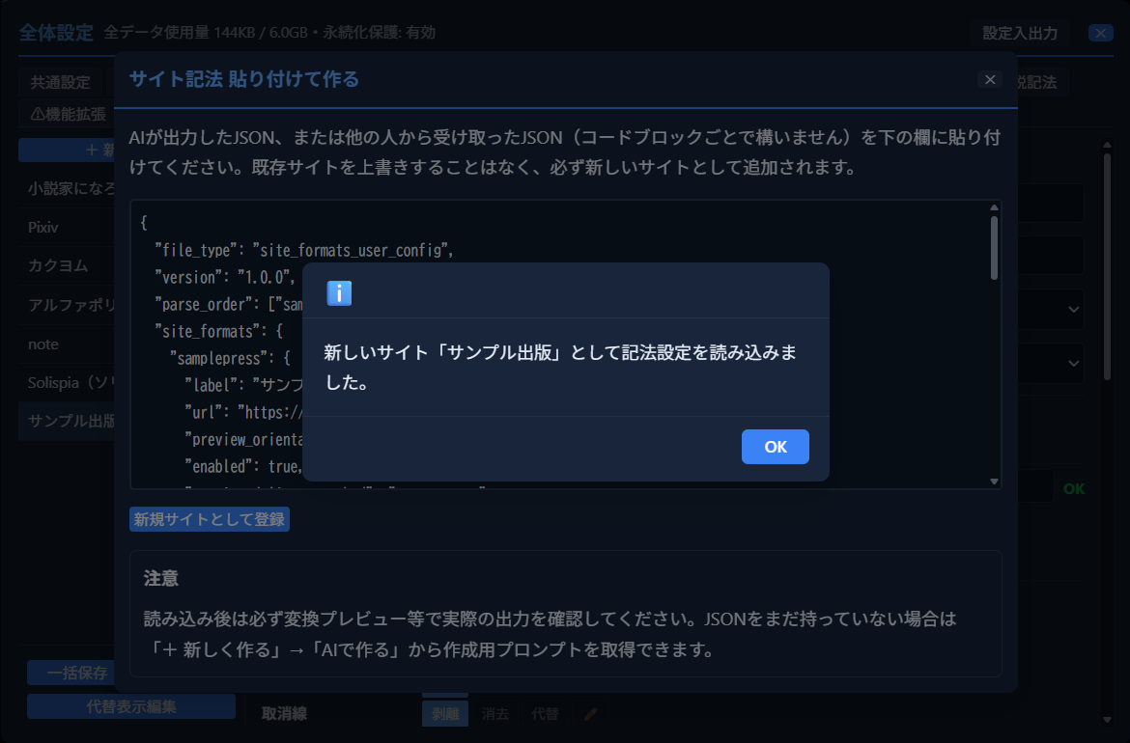
Task: Choose 代替 option for 取消線
Action: point(544,713)
